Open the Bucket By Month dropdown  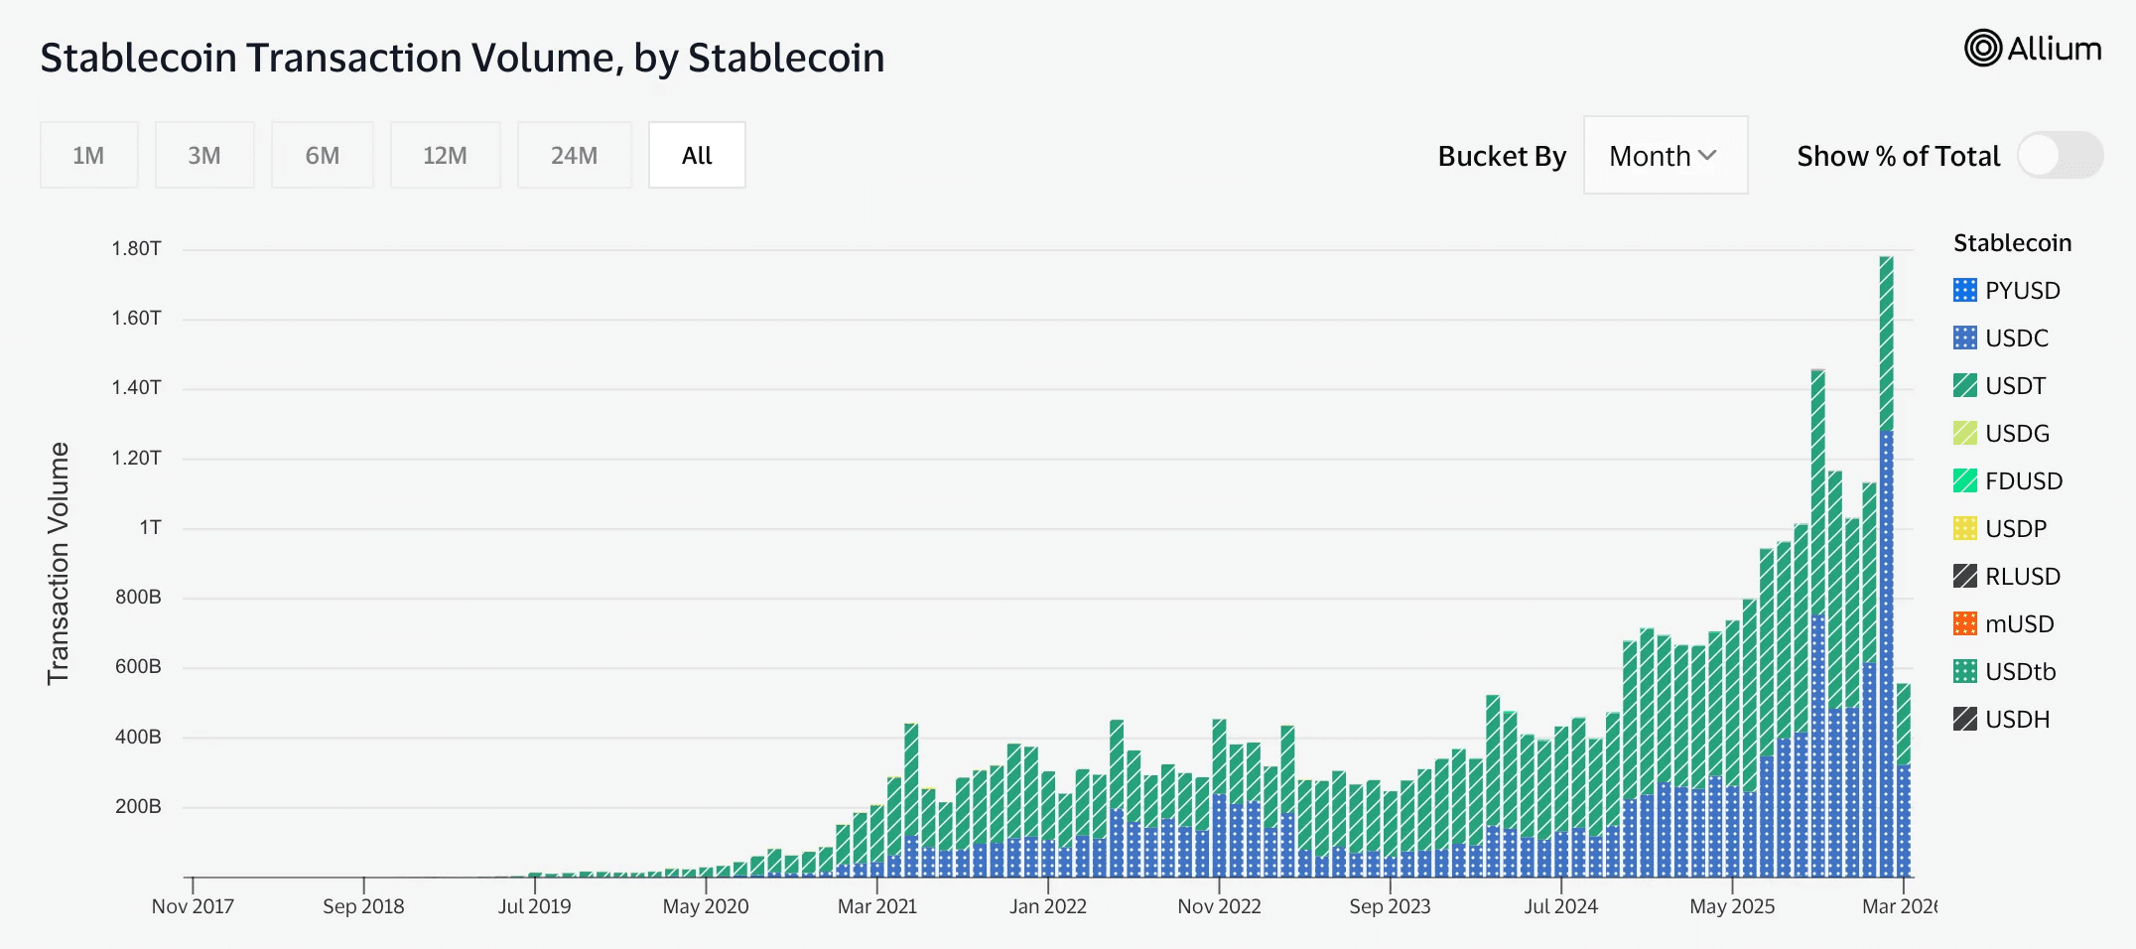(x=1665, y=156)
